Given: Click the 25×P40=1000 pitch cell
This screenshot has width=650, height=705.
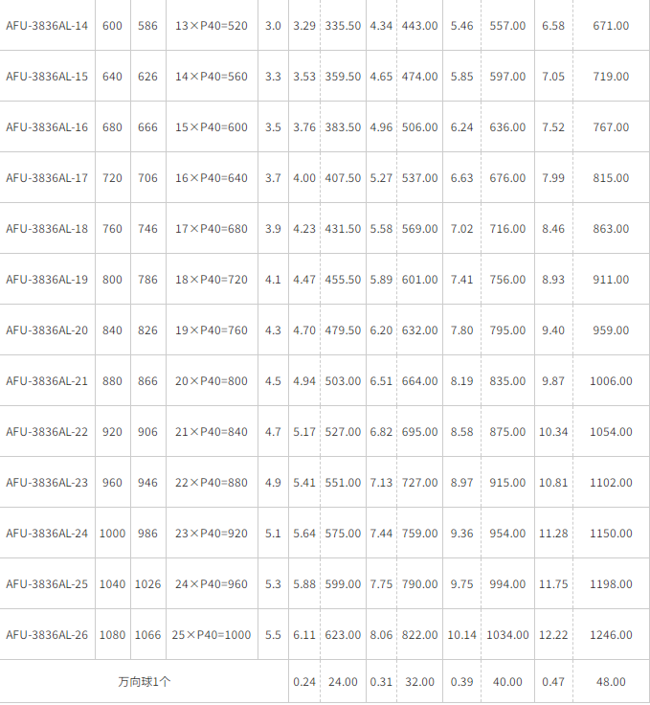Looking at the screenshot, I should click(212, 635).
